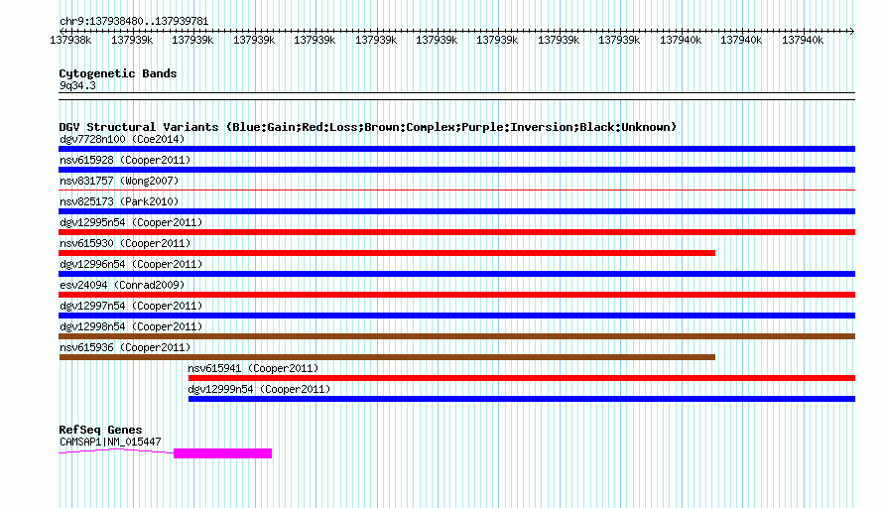Open the dgv12998n54 (Cooper2011) variant label
Viewport: 883px width, 508px height.
(131, 326)
